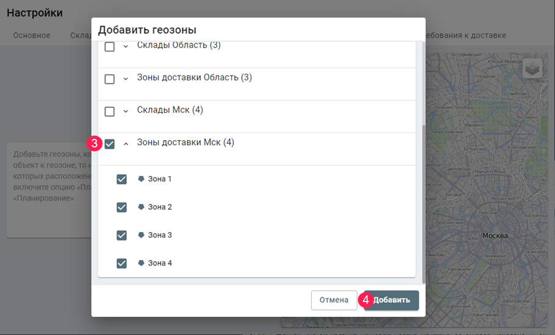The image size is (555, 335).
Task: Click the polygon icon next to Зона 2
Action: click(141, 207)
